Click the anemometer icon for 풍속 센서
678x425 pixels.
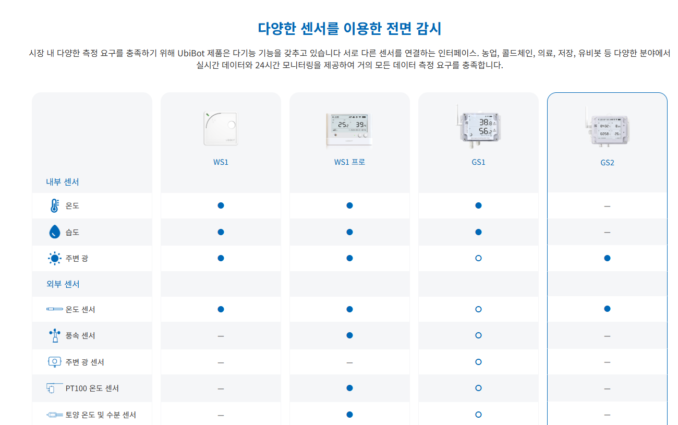[55, 335]
